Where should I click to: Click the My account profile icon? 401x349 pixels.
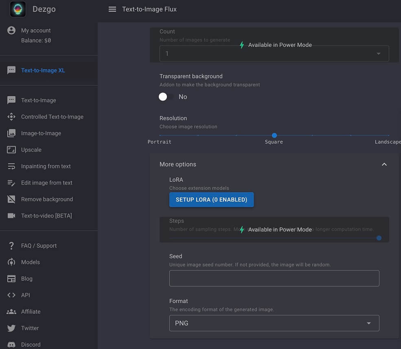click(11, 31)
